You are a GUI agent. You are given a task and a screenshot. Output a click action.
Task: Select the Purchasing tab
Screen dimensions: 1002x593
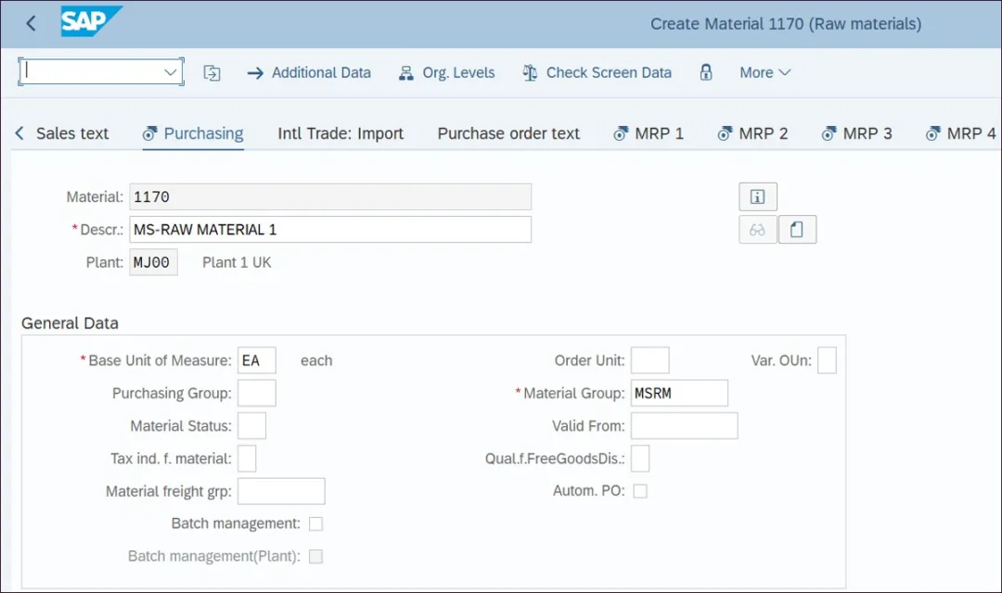coord(193,133)
